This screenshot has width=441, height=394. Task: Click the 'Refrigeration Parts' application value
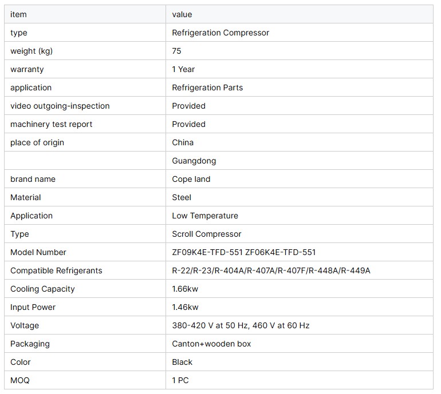coord(207,87)
